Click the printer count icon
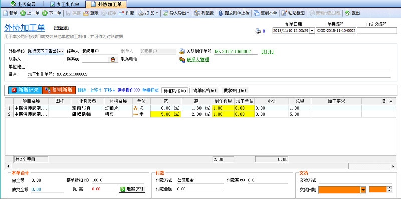Screen dimensions: 401x199 (x=258, y=31)
